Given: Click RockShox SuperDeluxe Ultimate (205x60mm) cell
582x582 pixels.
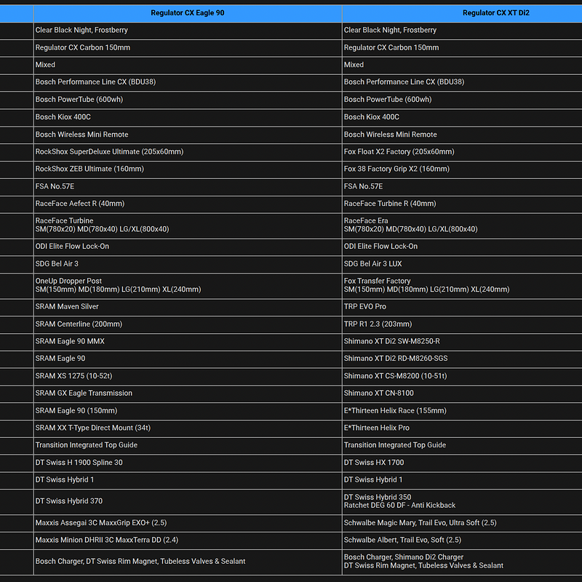Looking at the screenshot, I should click(188, 152).
